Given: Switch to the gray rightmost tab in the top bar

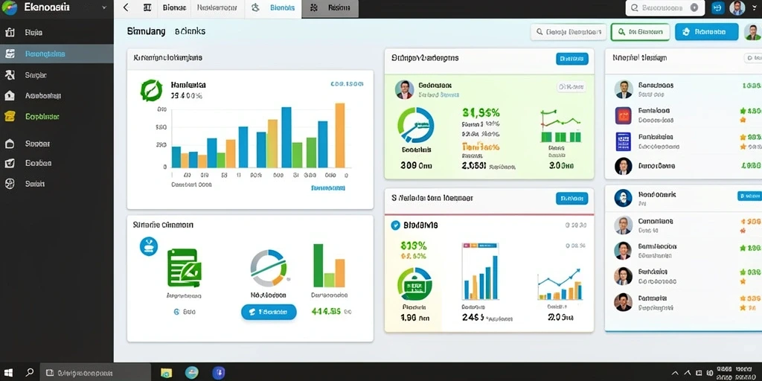Looking at the screenshot, I should point(330,8).
